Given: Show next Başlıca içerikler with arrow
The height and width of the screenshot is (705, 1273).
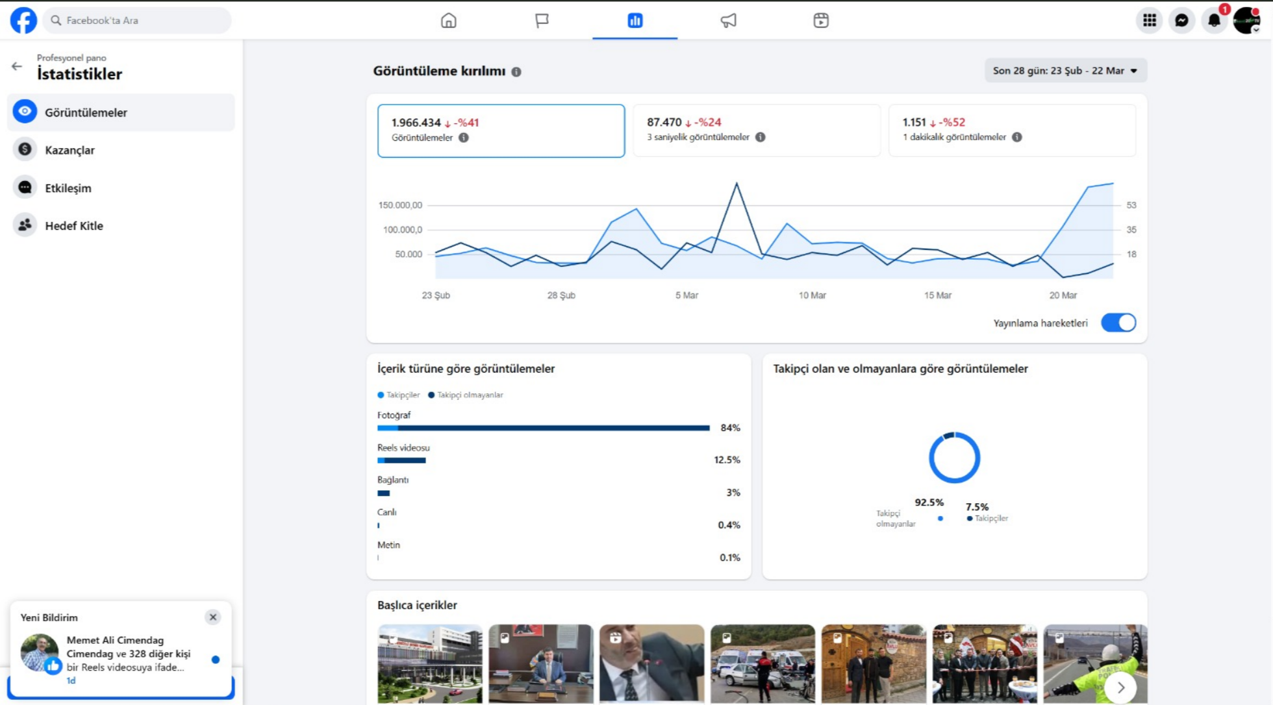Looking at the screenshot, I should coord(1120,687).
